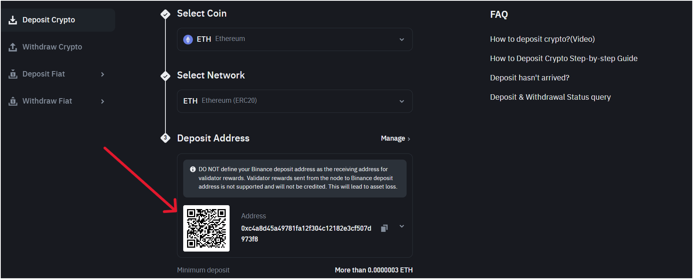Click the Withdraw Crypto upload icon
The height and width of the screenshot is (279, 693).
click(13, 47)
